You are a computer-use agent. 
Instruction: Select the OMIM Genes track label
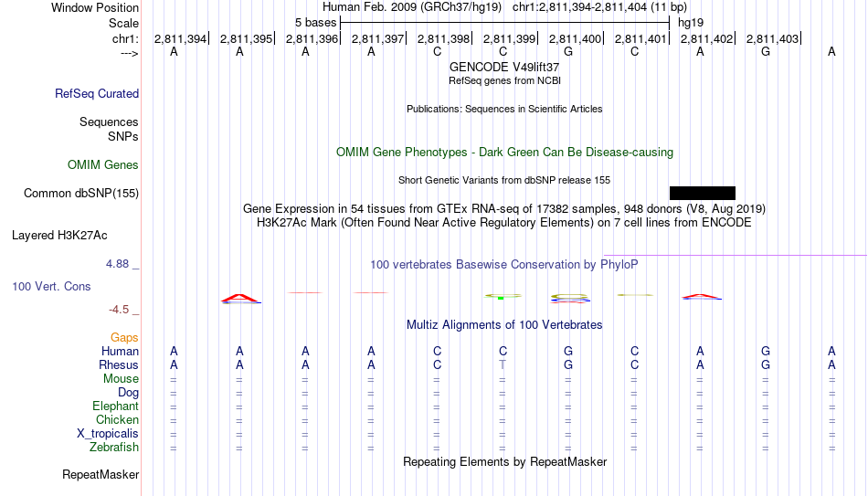pyautogui.click(x=103, y=165)
